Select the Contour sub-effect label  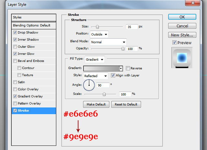[x=28, y=68]
